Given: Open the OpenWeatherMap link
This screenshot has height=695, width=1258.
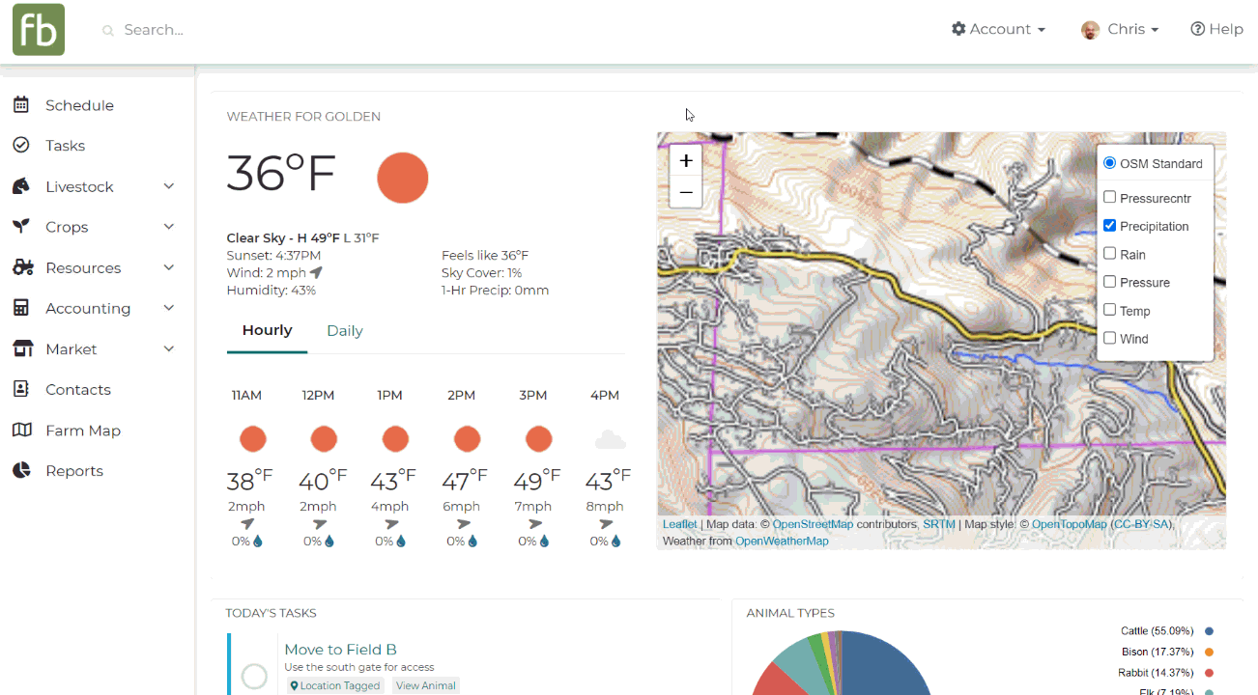Looking at the screenshot, I should [782, 541].
